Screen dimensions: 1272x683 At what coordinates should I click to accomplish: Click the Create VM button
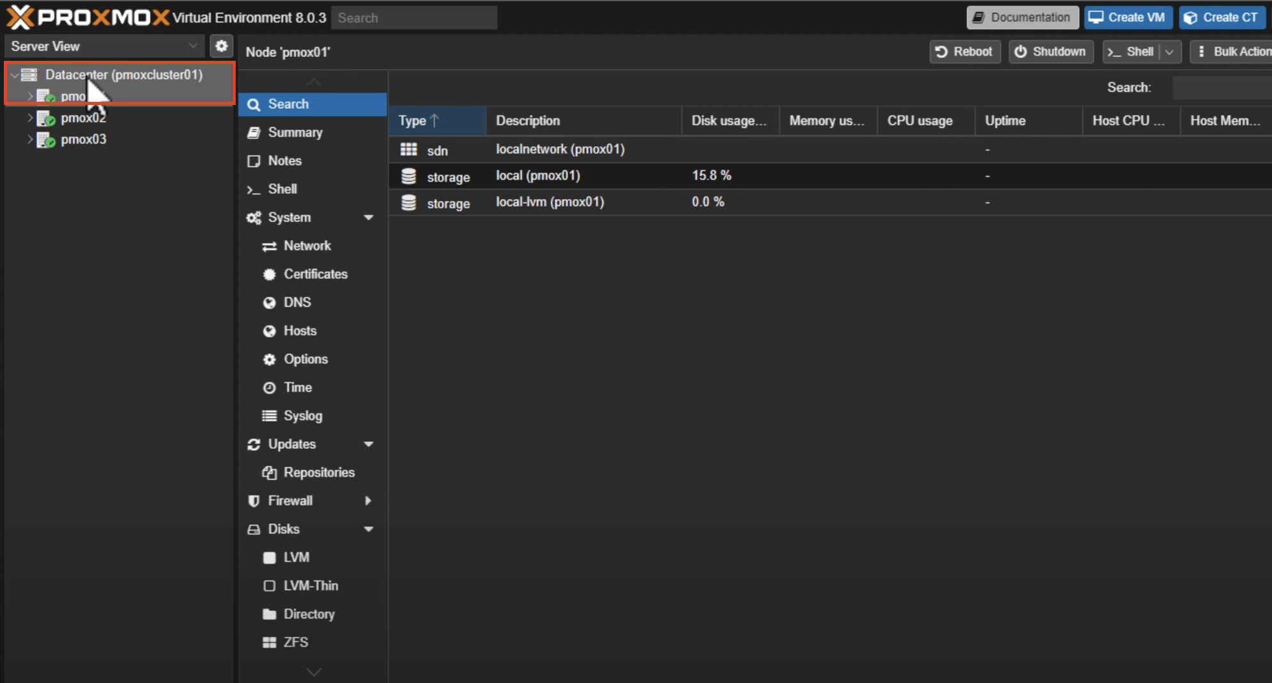[x=1128, y=17]
